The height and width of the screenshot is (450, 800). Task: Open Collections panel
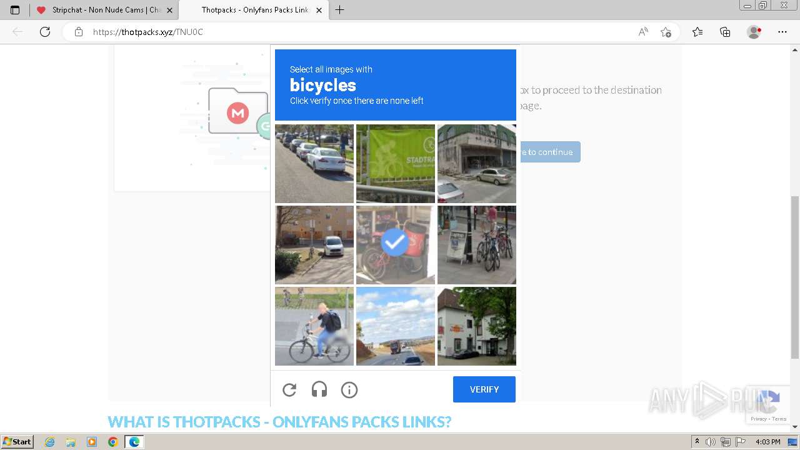(725, 32)
